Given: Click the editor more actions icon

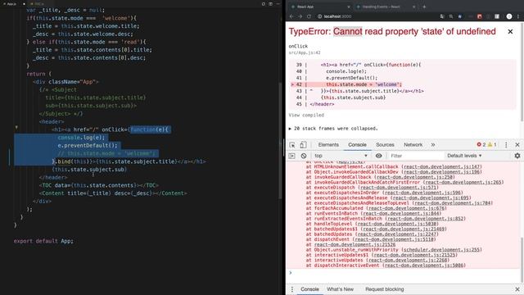Looking at the screenshot, I should (278, 4).
